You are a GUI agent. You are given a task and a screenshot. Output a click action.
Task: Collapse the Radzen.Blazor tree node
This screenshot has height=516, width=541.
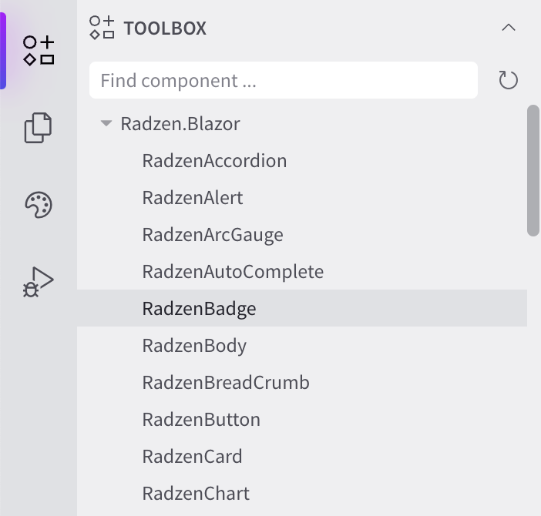tap(106, 123)
